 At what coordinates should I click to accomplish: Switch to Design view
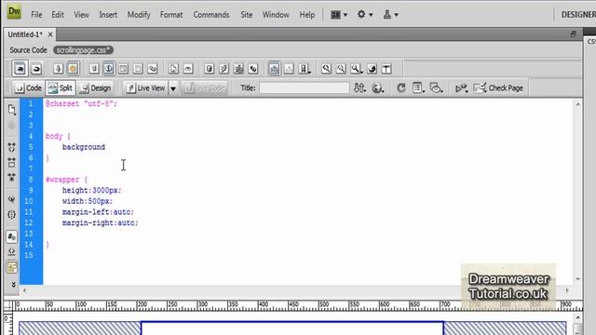96,88
